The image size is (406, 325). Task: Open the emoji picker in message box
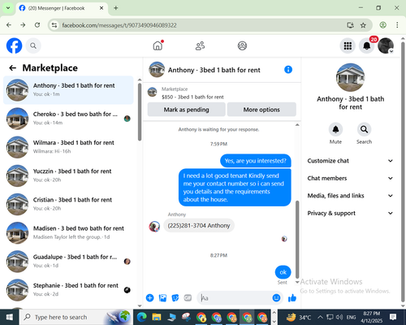coord(276,298)
